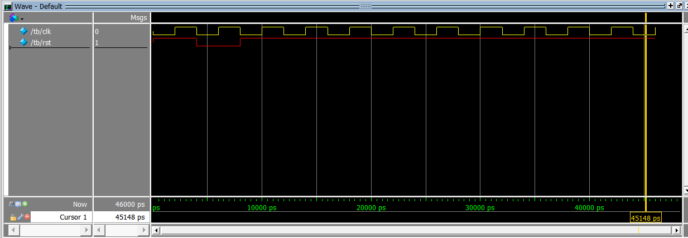Click the Msgs column header

click(x=138, y=18)
